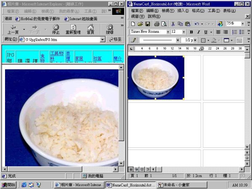
Task: Open the Times New Roman font dropdown
Action: (168, 32)
